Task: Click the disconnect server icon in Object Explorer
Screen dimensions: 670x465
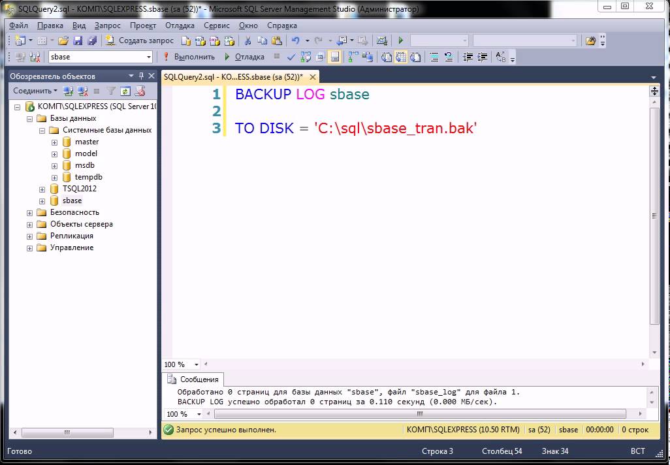Action: pos(83,91)
